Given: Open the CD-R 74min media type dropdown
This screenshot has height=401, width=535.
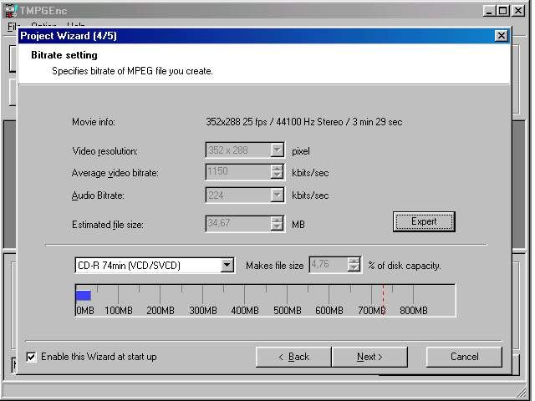Looking at the screenshot, I should [x=227, y=266].
